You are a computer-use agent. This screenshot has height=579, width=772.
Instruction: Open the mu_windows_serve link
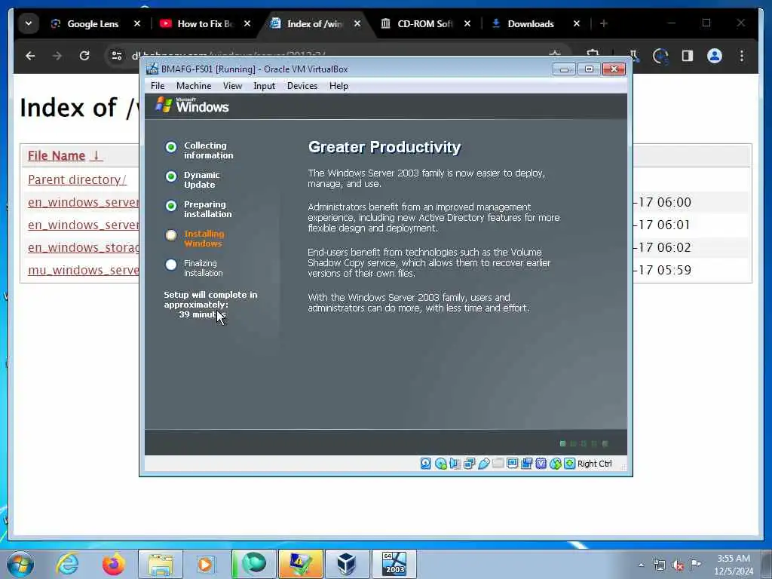[x=83, y=271]
